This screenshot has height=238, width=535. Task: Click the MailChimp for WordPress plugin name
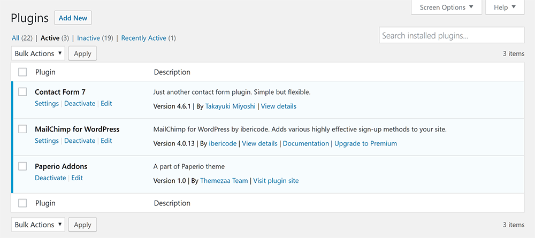tap(77, 129)
